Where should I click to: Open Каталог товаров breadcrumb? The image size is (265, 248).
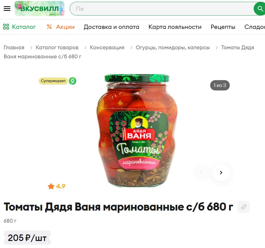(57, 48)
